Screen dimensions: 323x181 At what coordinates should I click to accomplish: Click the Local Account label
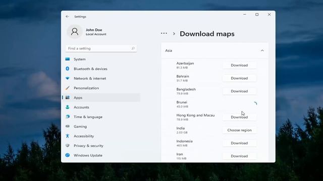[96, 34]
